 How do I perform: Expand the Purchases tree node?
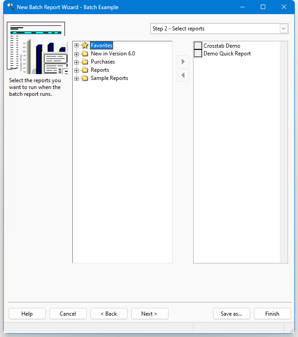[x=77, y=62]
